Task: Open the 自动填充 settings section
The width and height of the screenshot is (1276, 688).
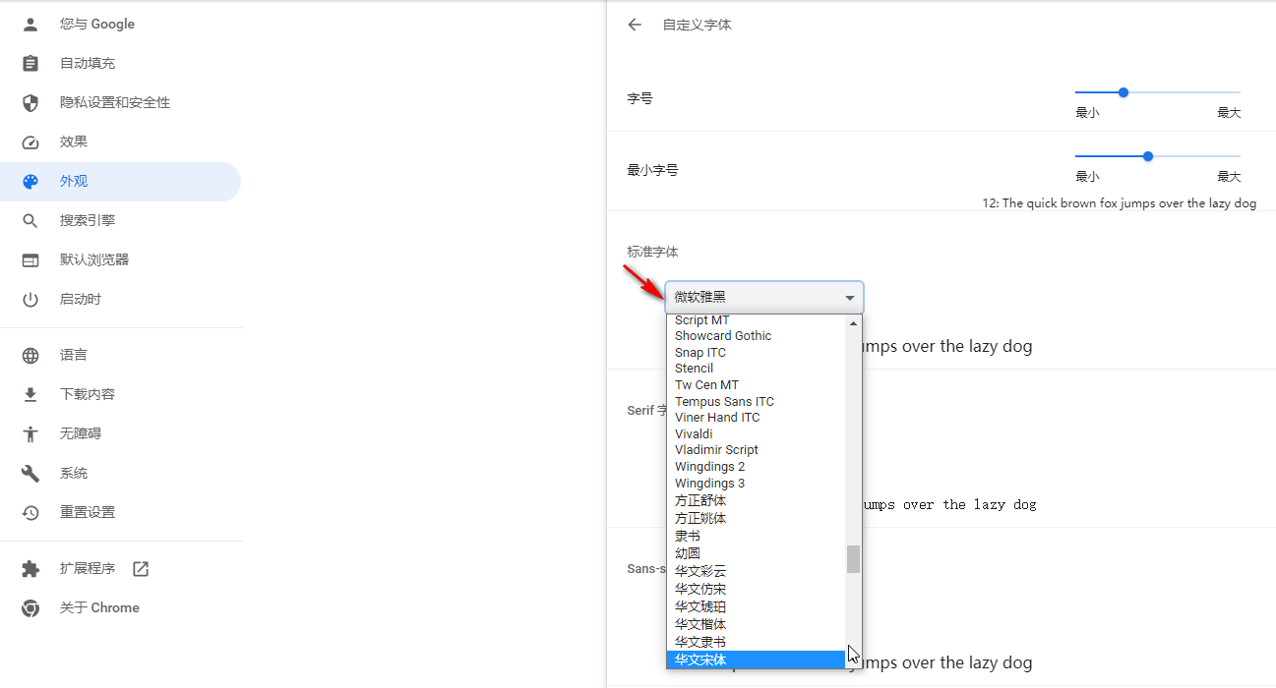Action: tap(120, 63)
